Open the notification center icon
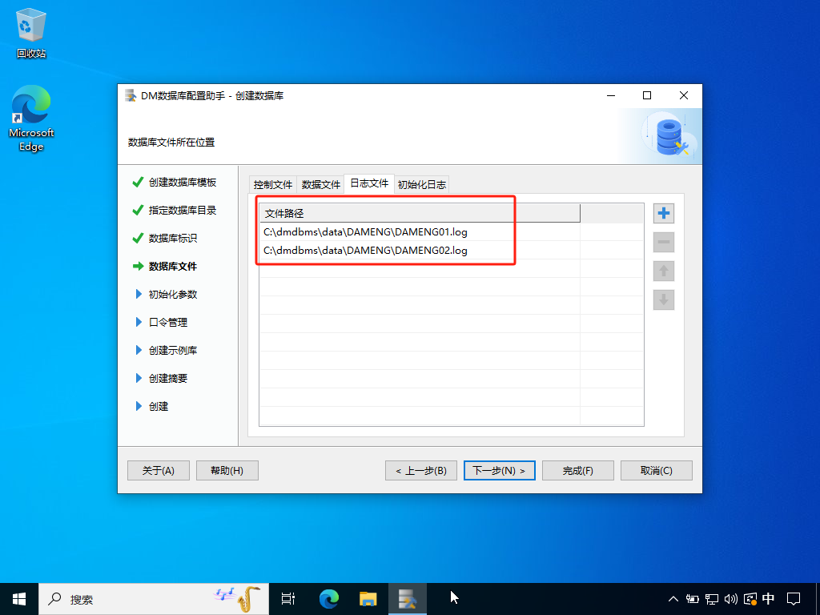 [x=794, y=599]
